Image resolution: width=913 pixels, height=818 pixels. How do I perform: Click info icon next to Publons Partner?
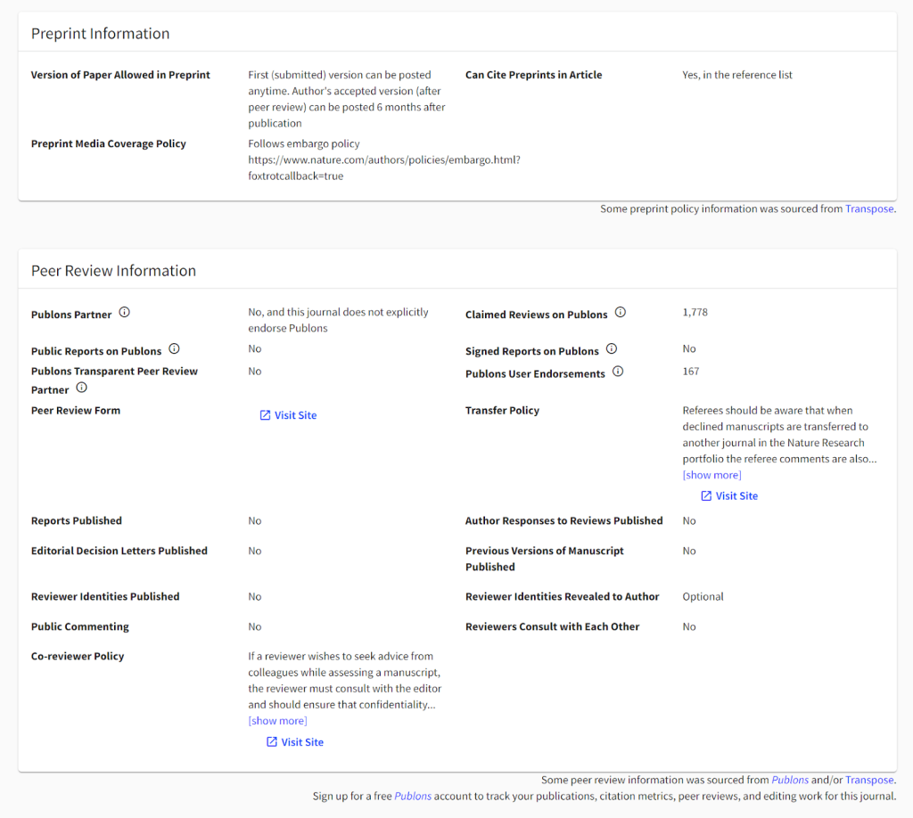[125, 313]
